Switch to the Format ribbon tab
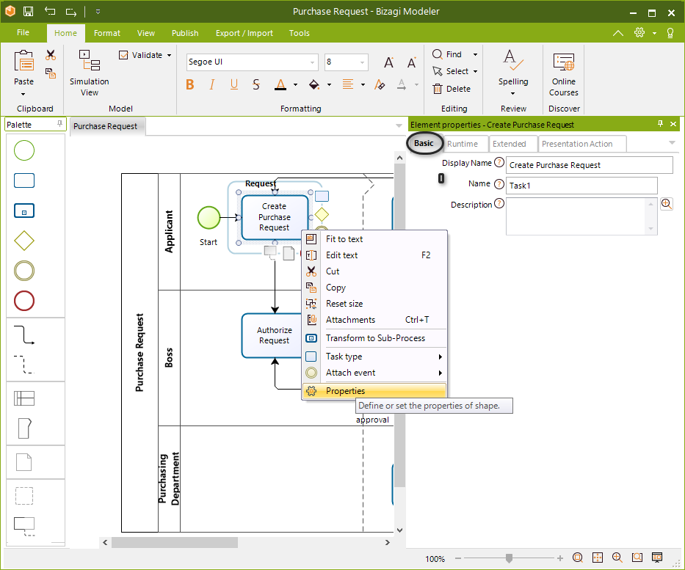 (107, 33)
